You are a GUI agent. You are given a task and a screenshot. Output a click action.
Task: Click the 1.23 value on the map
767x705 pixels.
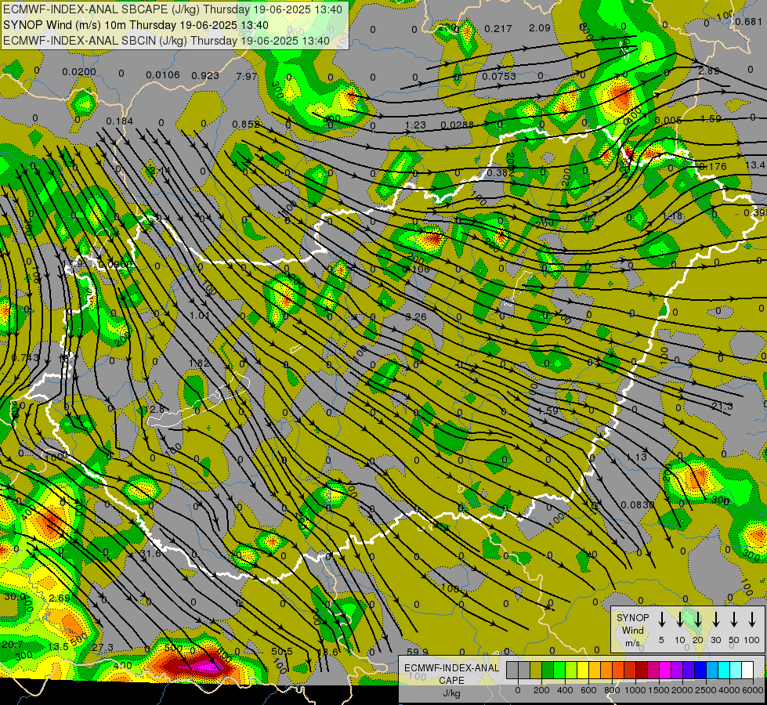pyautogui.click(x=415, y=125)
